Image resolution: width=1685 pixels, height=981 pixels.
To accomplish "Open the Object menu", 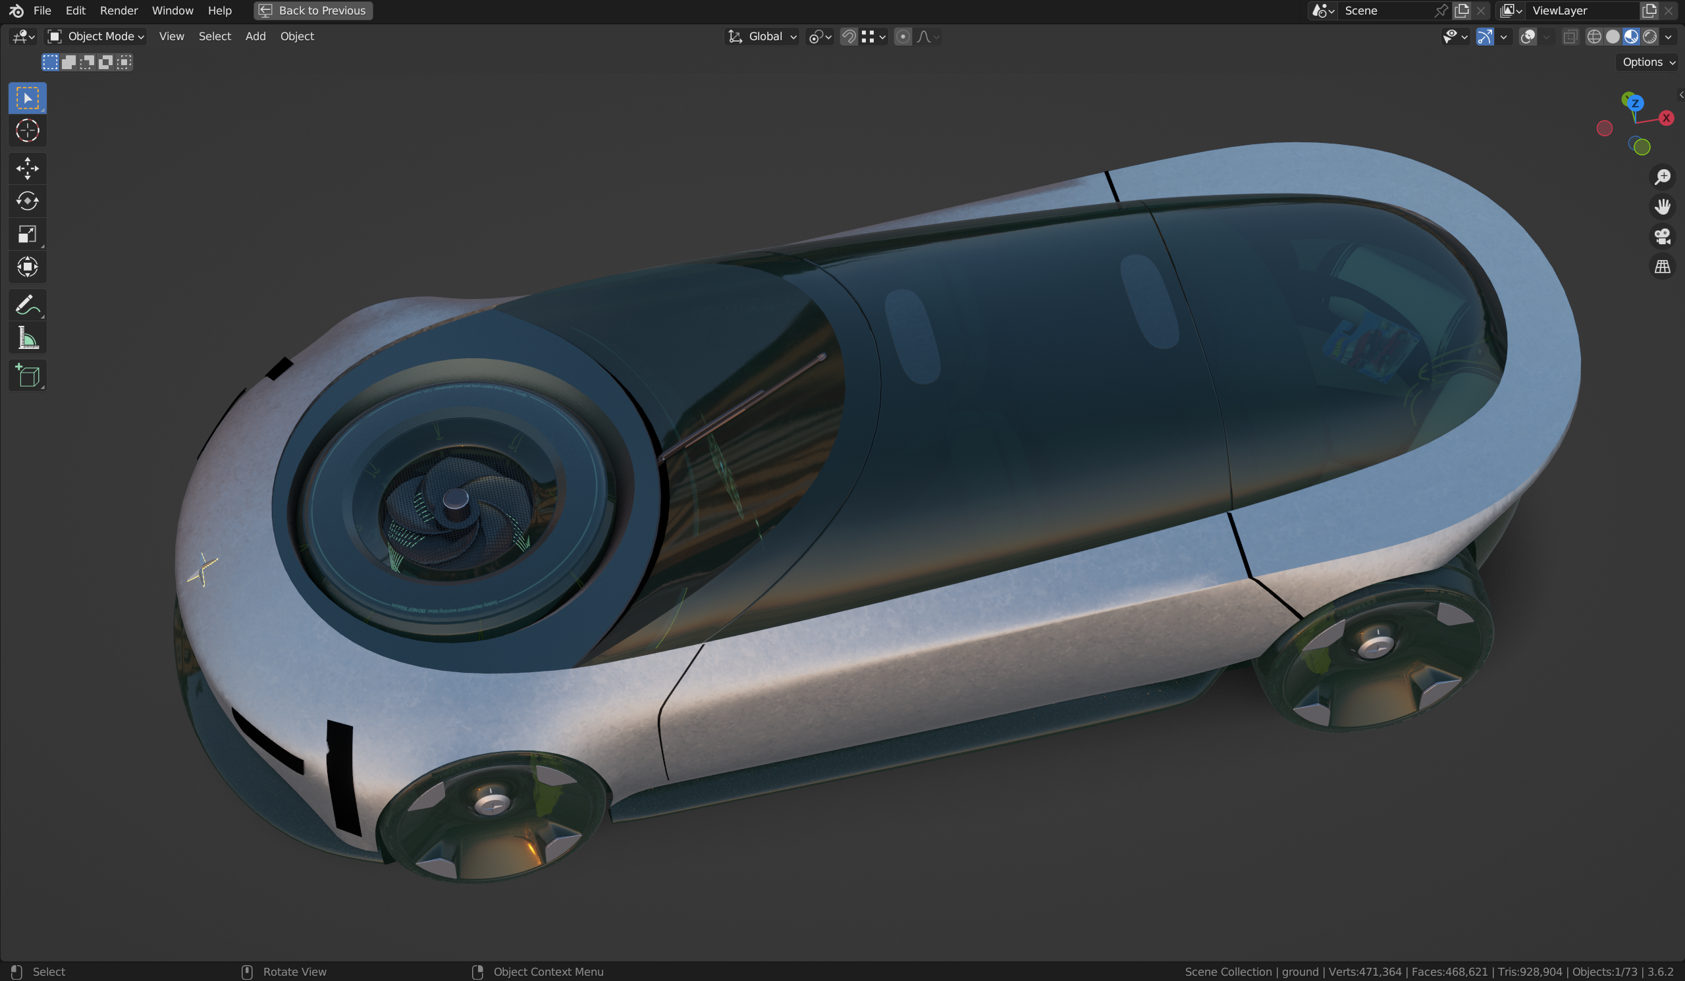I will 297,36.
